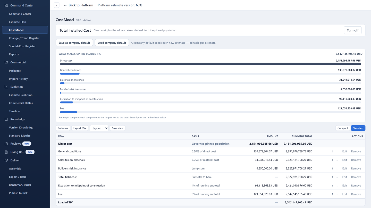Click the Knowledge book icon
Screen dimensions: 371x208
[x=6, y=119]
